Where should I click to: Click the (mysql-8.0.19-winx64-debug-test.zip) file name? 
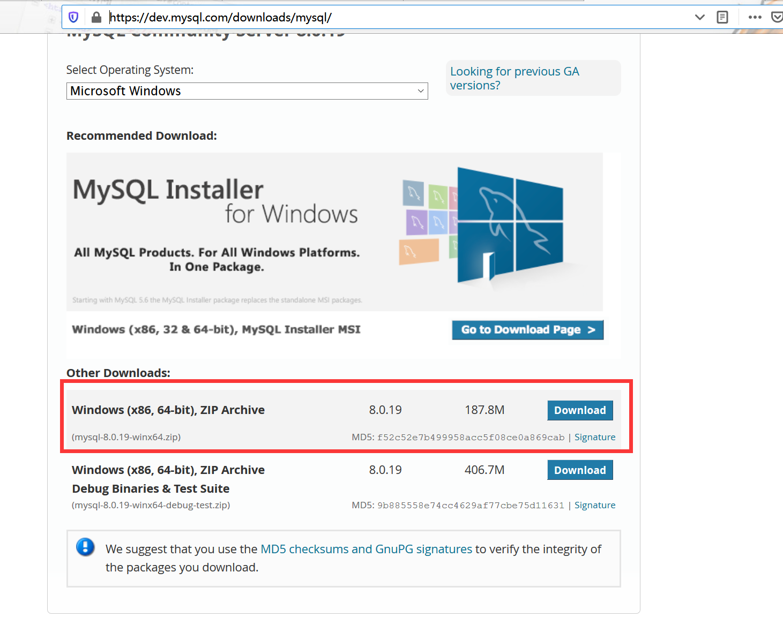(x=151, y=505)
